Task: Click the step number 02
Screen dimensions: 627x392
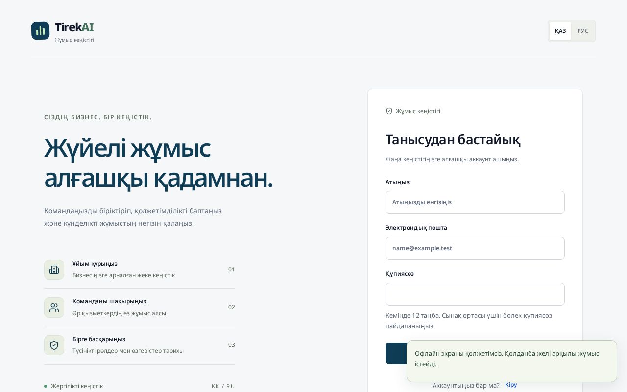Action: coord(232,307)
